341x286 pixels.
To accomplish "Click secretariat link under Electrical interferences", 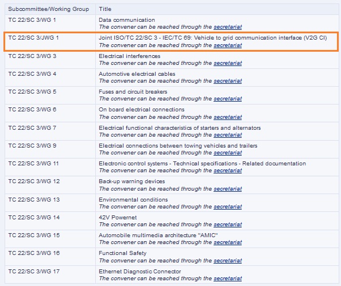I will 227,63.
